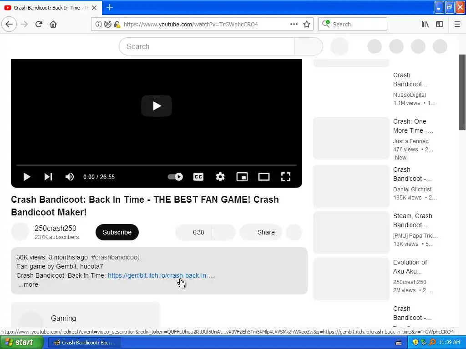Open the Library icon in toolbar
Screen dimensions: 466x349
pyautogui.click(x=425, y=24)
